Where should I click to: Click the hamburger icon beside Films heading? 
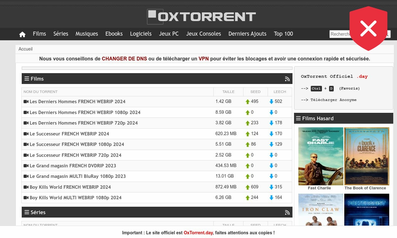(x=27, y=79)
